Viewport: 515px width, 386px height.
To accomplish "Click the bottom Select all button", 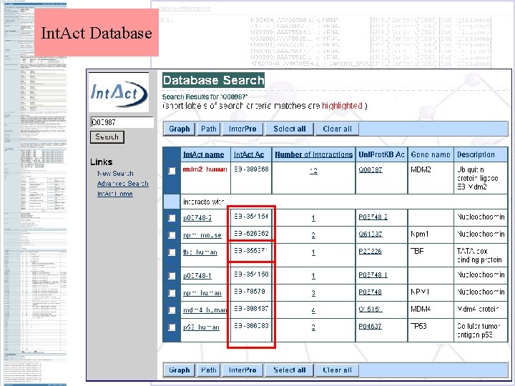I will coord(290,370).
